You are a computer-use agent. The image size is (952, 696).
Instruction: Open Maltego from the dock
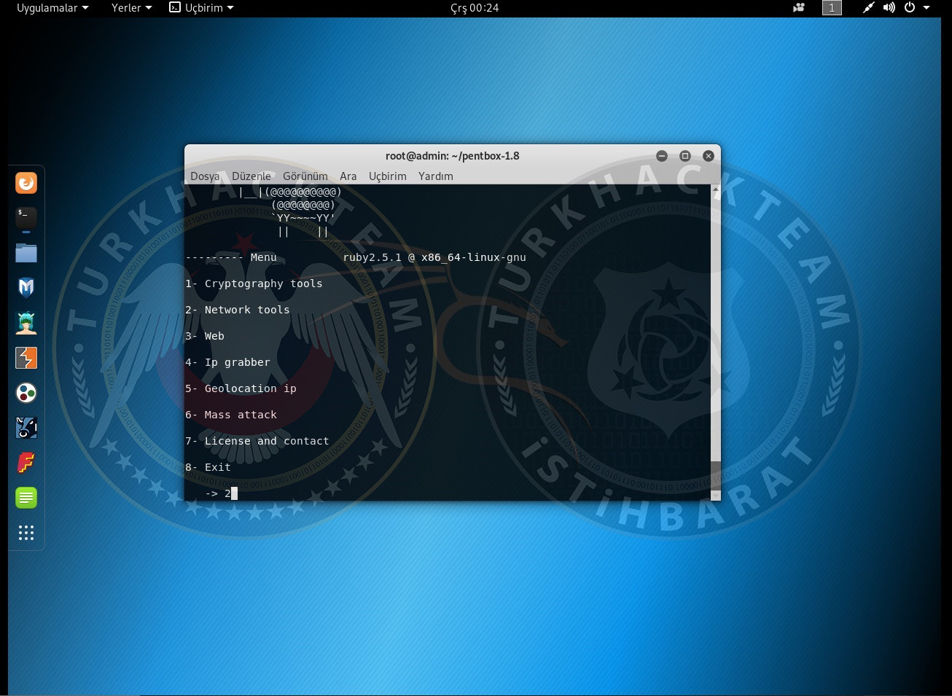point(26,393)
